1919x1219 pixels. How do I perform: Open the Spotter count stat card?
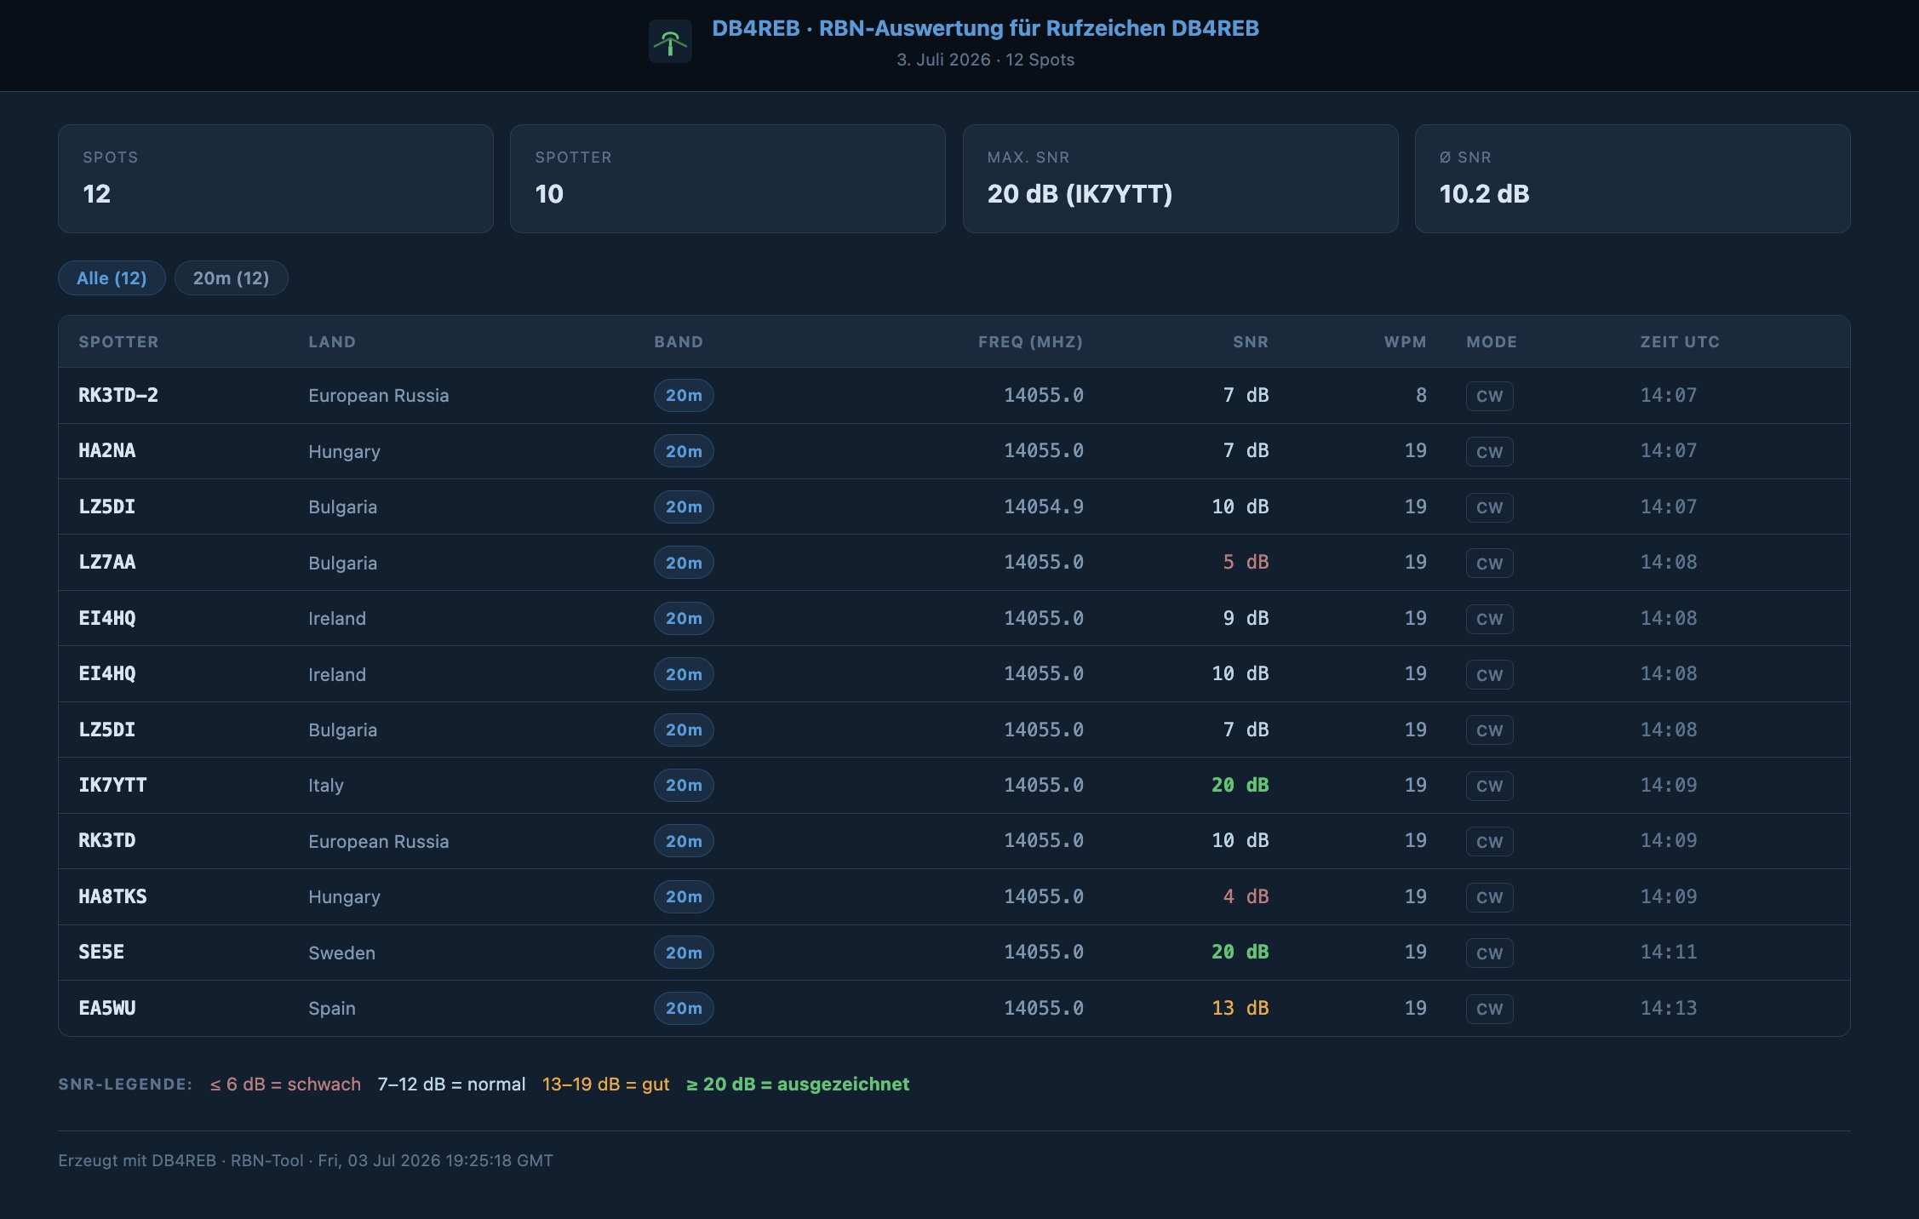click(x=727, y=179)
